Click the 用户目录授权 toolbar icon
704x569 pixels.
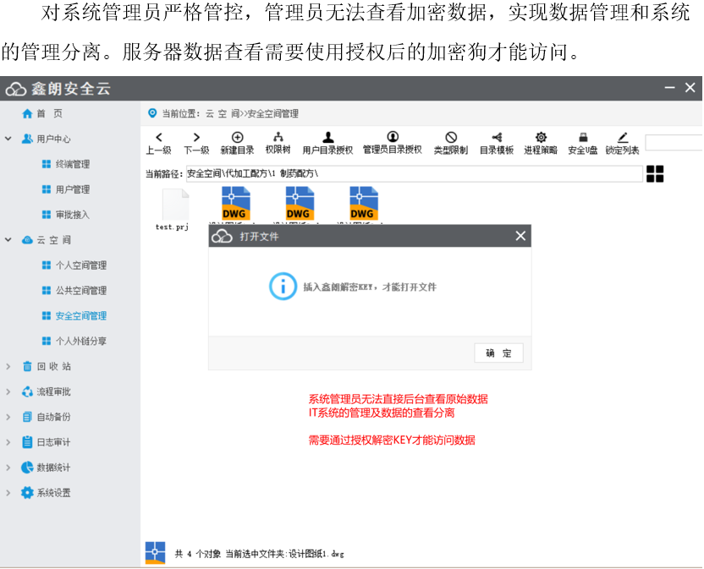pos(327,138)
